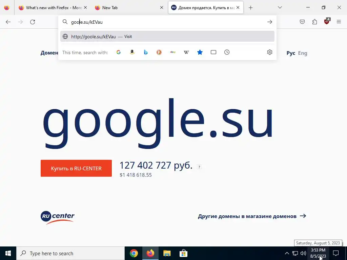347x260 pixels.
Task: Switch page language to Eng
Action: pos(303,53)
